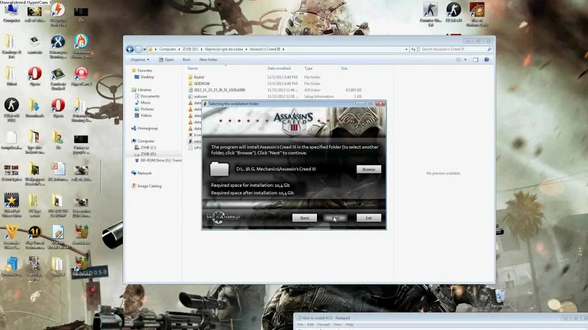The height and width of the screenshot is (330, 588).
Task: Click the Counter-Strike 1.6 desktop icon
Action: click(431, 14)
